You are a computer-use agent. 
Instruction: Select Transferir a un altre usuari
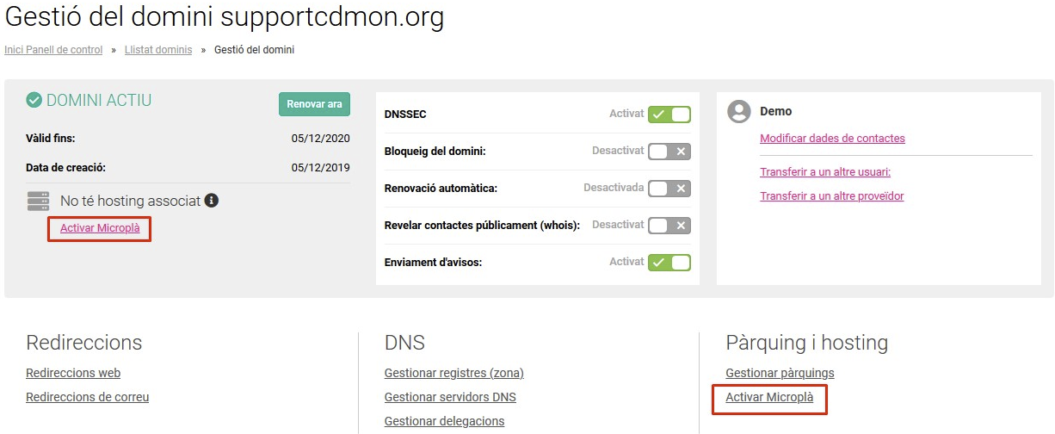(824, 172)
